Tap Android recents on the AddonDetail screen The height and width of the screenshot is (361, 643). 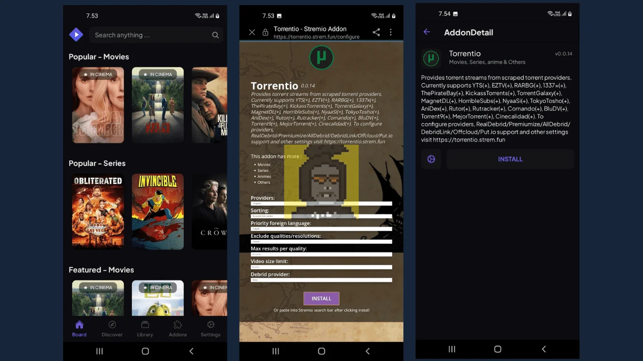[452, 349]
